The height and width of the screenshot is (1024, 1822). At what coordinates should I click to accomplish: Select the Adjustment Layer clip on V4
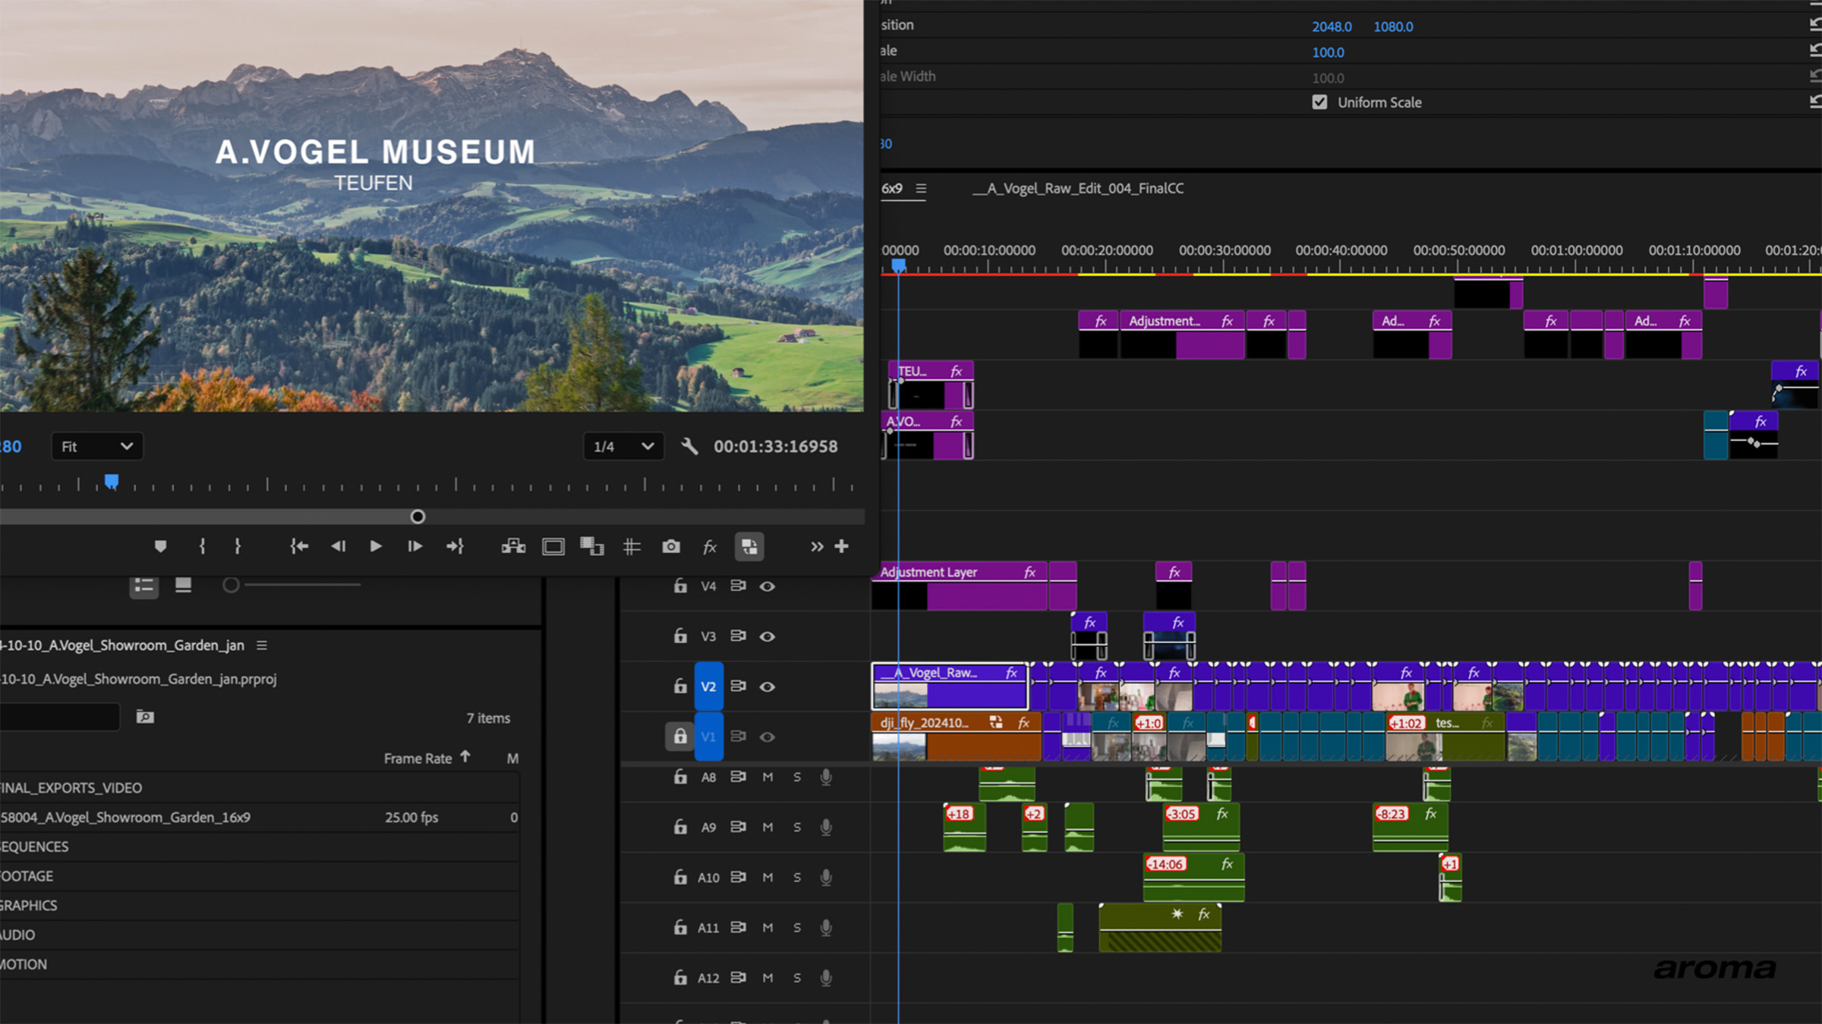click(960, 586)
